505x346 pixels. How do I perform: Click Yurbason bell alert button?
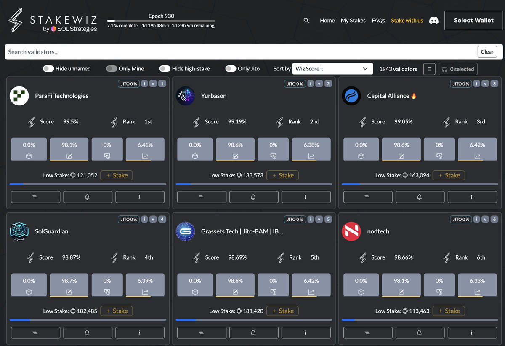(254, 197)
